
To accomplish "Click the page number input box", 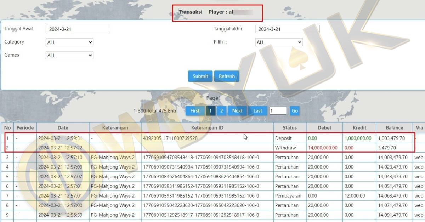I will 278,111.
